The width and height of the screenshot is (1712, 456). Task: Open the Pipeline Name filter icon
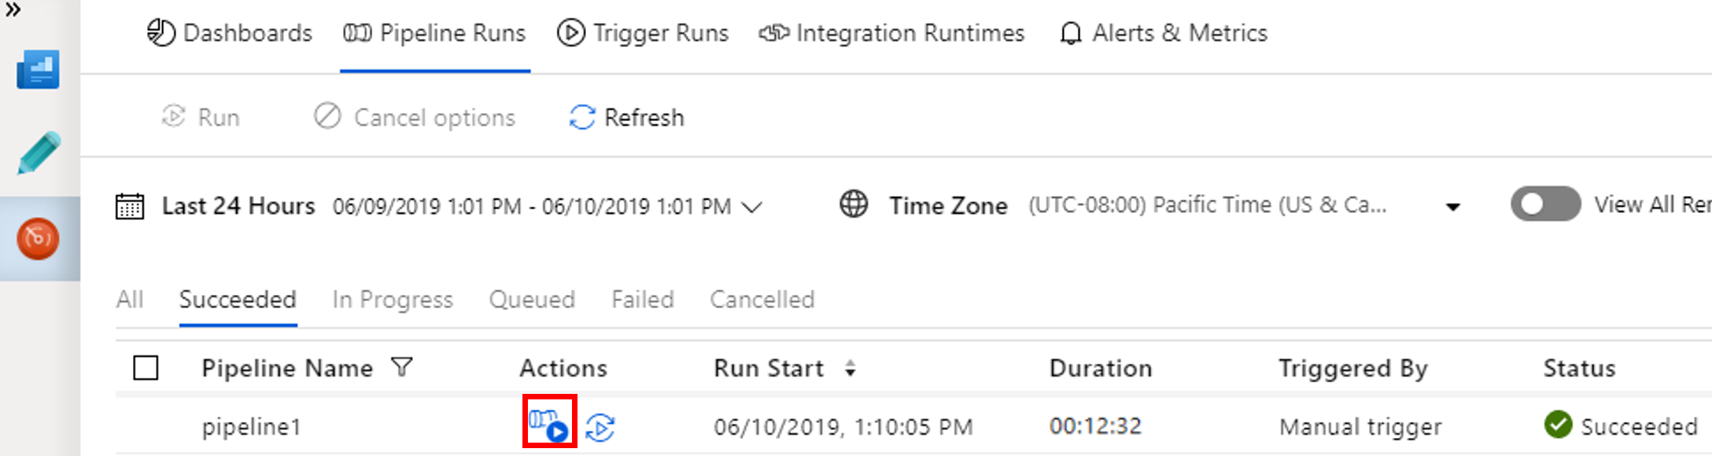click(x=402, y=367)
